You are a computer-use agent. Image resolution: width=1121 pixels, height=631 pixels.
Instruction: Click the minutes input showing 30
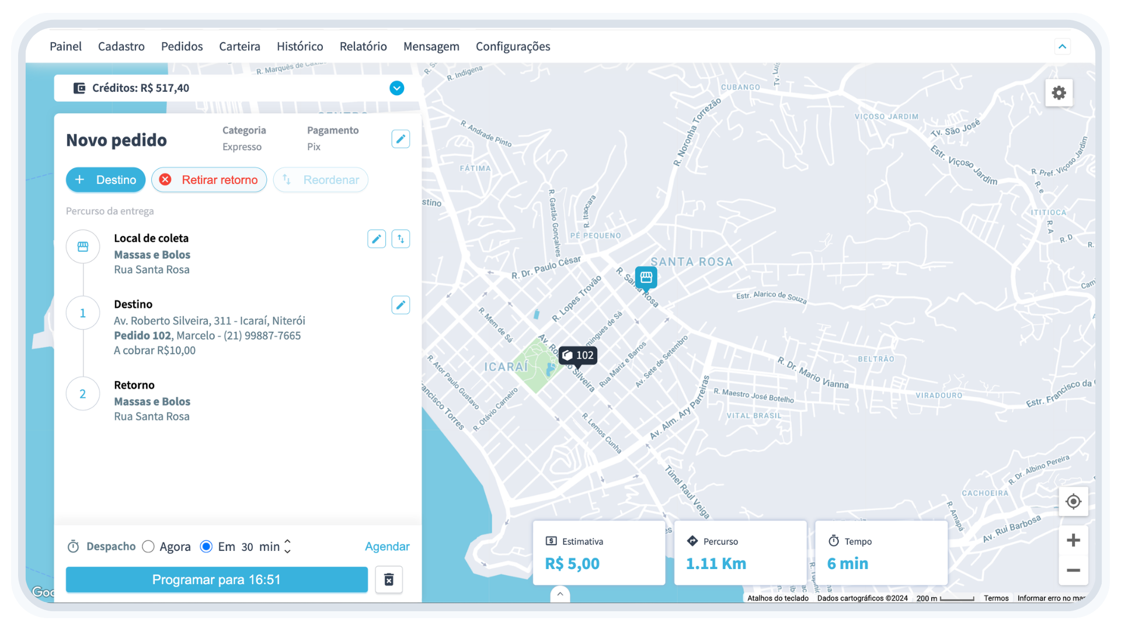[x=248, y=547]
